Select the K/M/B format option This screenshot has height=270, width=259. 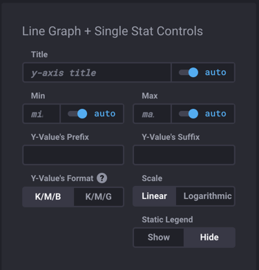pos(48,197)
